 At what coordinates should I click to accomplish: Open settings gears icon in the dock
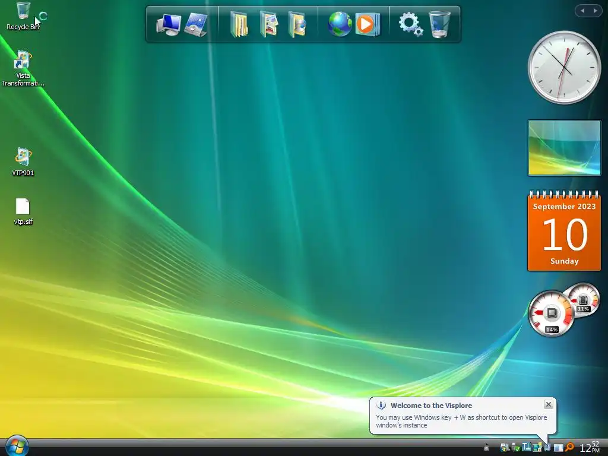coord(410,24)
